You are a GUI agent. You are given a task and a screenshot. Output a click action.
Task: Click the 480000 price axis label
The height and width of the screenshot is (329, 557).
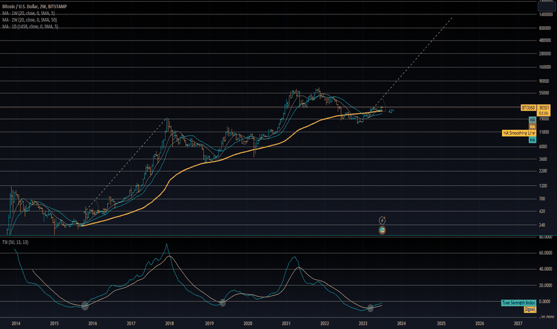point(545,40)
